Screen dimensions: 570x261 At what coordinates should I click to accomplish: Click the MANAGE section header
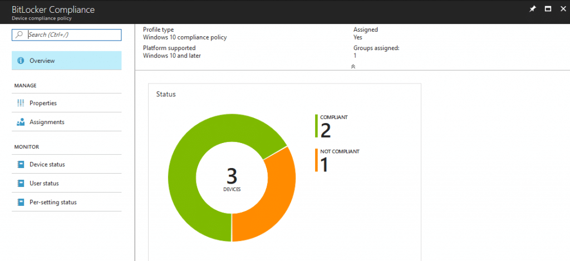coord(25,86)
